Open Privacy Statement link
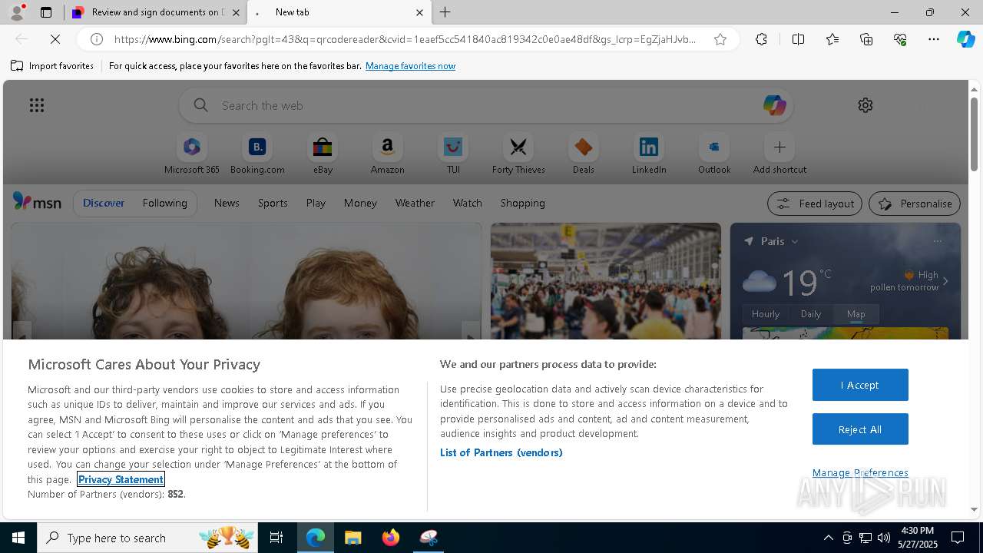 click(x=121, y=479)
